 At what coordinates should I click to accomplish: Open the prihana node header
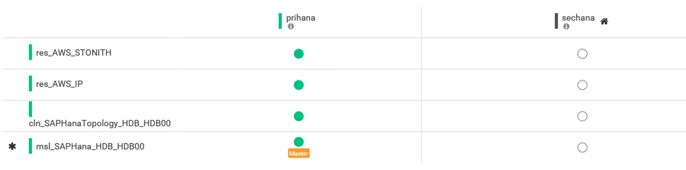[300, 18]
